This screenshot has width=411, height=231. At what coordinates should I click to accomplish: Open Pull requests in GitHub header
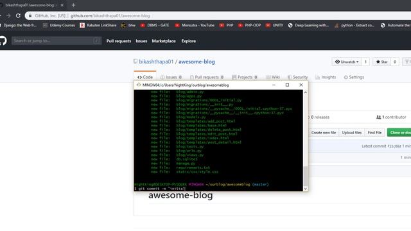(118, 41)
